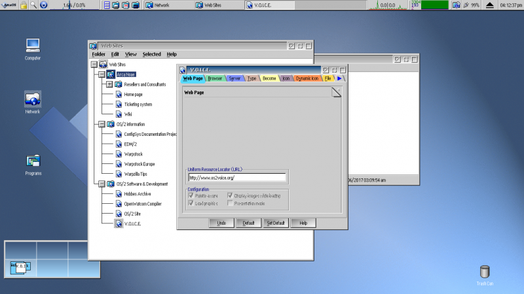
Task: Click the blue power shutdown icon
Action: pyautogui.click(x=44, y=5)
